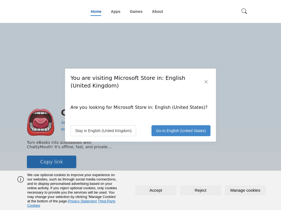Choose Stay in English (United Kingdom)
Viewport: 281px width, 210px height.
(x=103, y=131)
